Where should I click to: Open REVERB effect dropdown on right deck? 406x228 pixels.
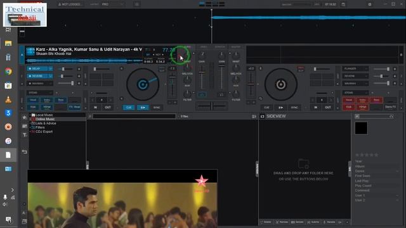tap(366, 76)
